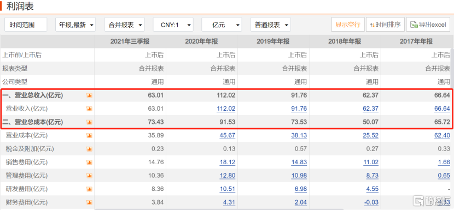The image size is (454, 210).
Task: Export table with 导出excel button
Action: 428,25
